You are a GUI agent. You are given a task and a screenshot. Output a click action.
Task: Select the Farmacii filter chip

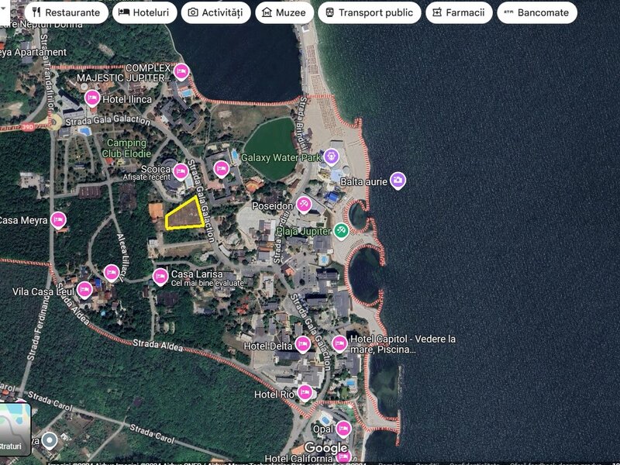point(459,12)
